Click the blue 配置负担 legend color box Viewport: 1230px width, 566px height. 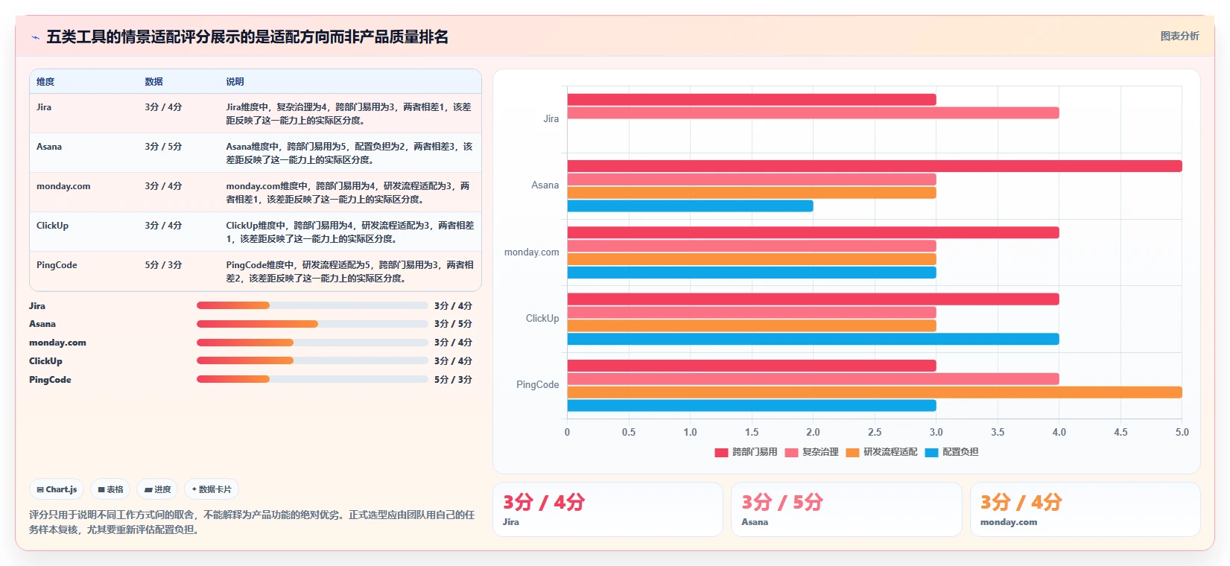pos(931,452)
